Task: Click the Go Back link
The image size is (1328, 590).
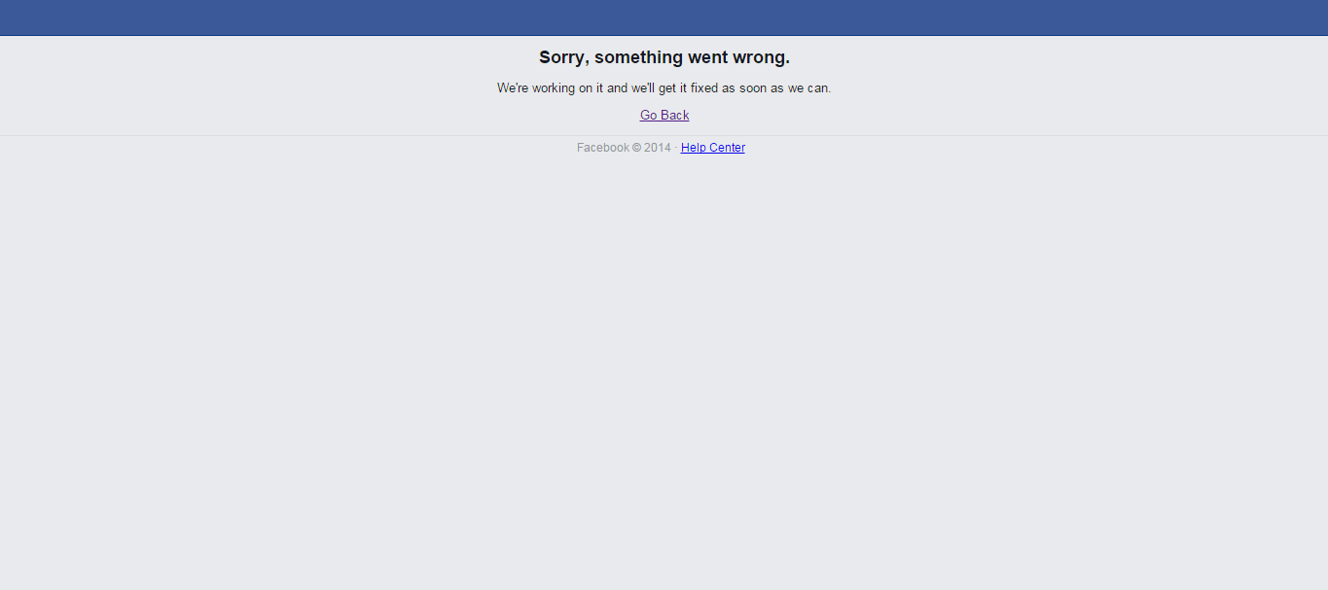Action: coord(664,115)
